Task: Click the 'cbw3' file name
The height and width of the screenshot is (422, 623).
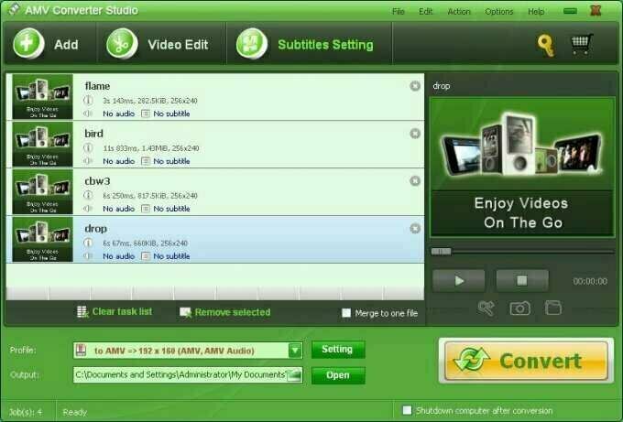Action: (97, 181)
